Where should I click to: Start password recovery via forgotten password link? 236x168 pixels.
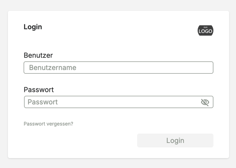click(48, 124)
